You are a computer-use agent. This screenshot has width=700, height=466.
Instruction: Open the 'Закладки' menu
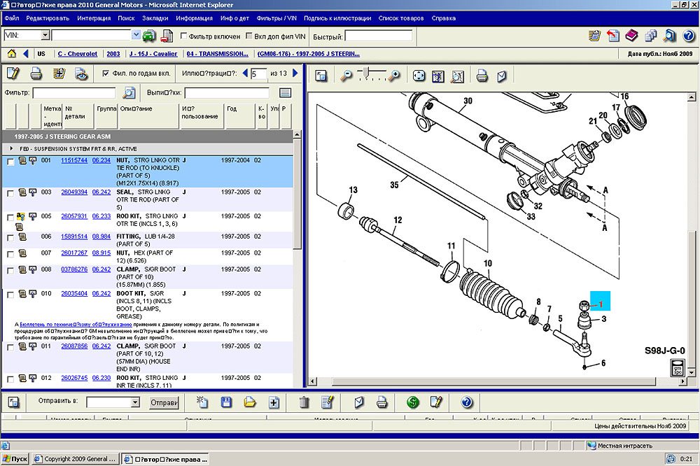(x=155, y=17)
